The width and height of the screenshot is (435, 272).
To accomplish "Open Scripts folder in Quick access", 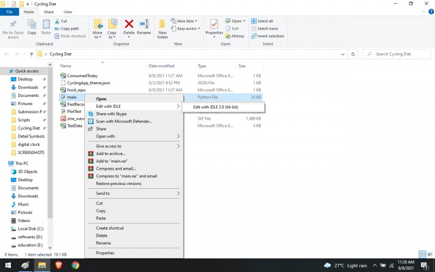I will coord(24,120).
